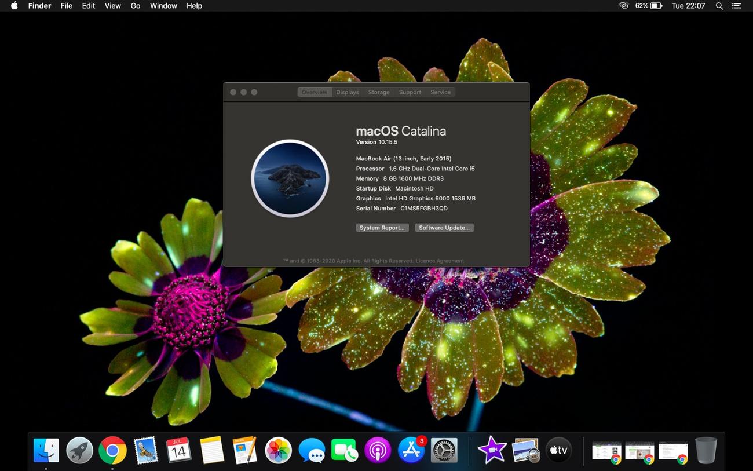The height and width of the screenshot is (471, 753).
Task: Open the Help menu
Action: [195, 6]
